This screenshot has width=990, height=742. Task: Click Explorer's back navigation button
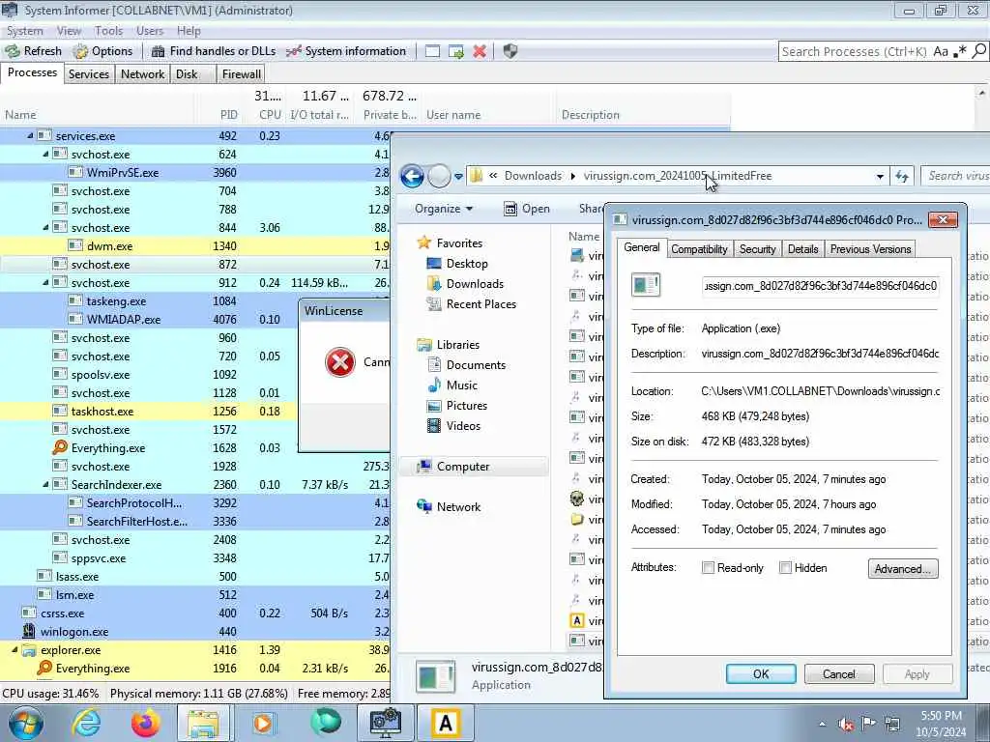pos(412,176)
